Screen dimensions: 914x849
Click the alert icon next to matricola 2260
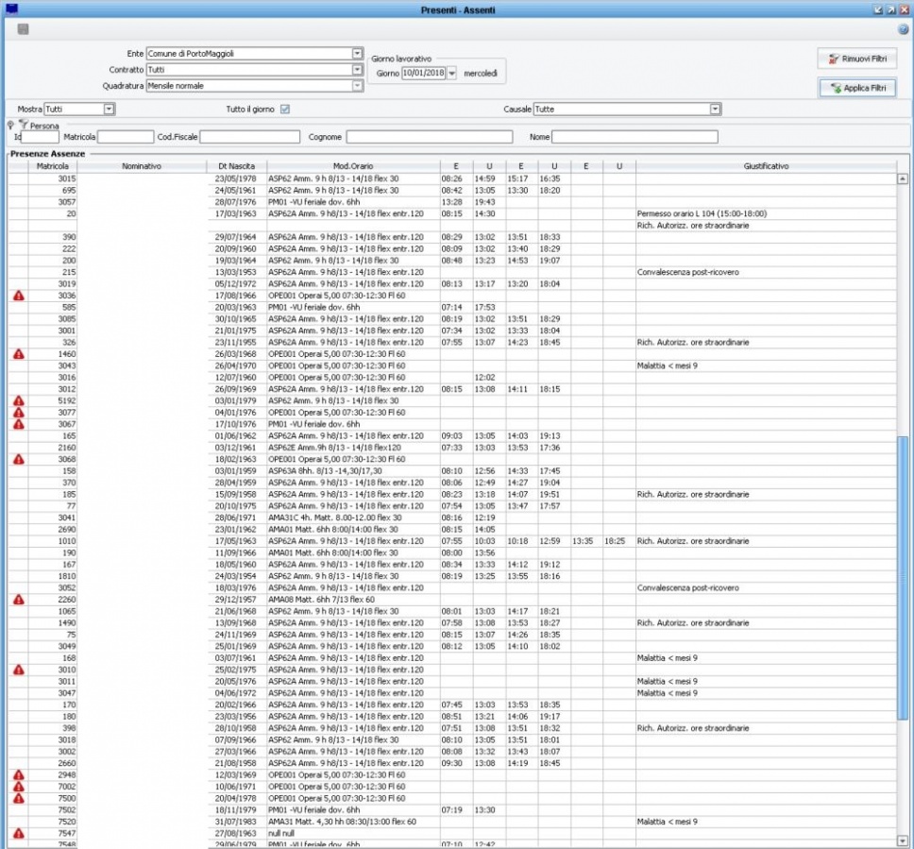(18, 599)
